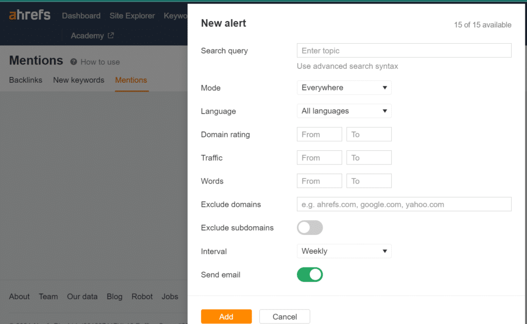527x324 pixels.
Task: Open Site Explorer in the top navigation
Action: 132,16
